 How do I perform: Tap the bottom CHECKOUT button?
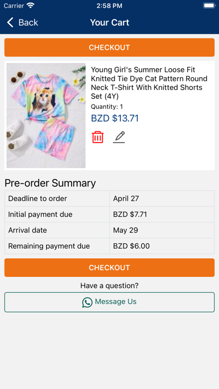pyautogui.click(x=109, y=267)
